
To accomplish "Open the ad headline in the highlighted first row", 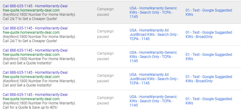I will coord(35,6).
